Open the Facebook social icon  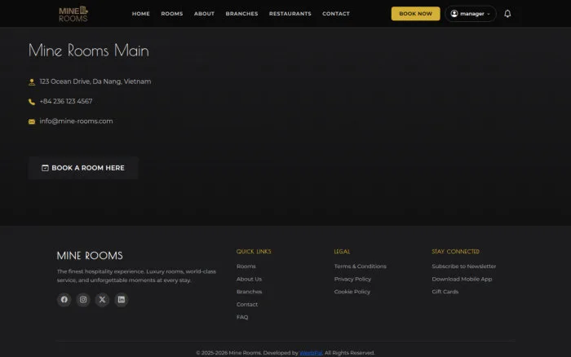point(64,299)
